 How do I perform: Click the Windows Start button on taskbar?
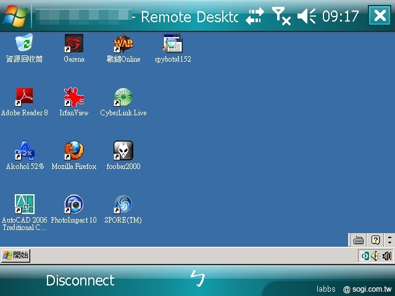(x=15, y=255)
